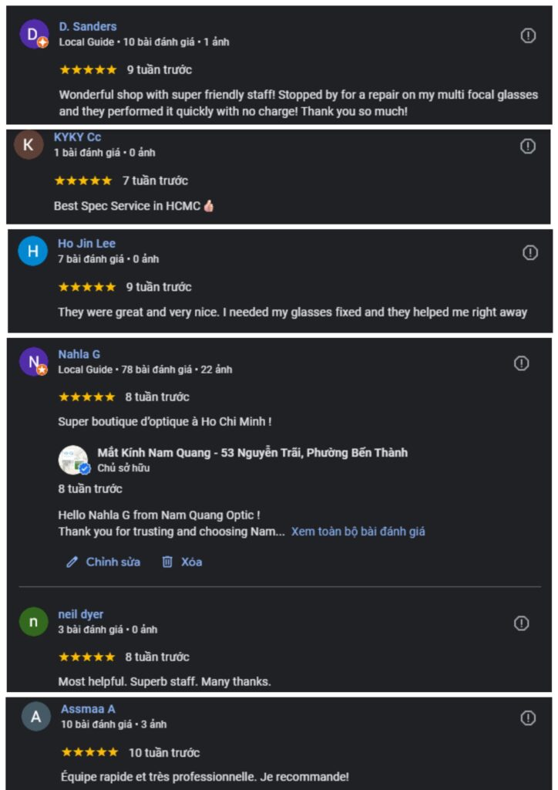
Task: Open neil dyer's profile
Action: coord(80,614)
